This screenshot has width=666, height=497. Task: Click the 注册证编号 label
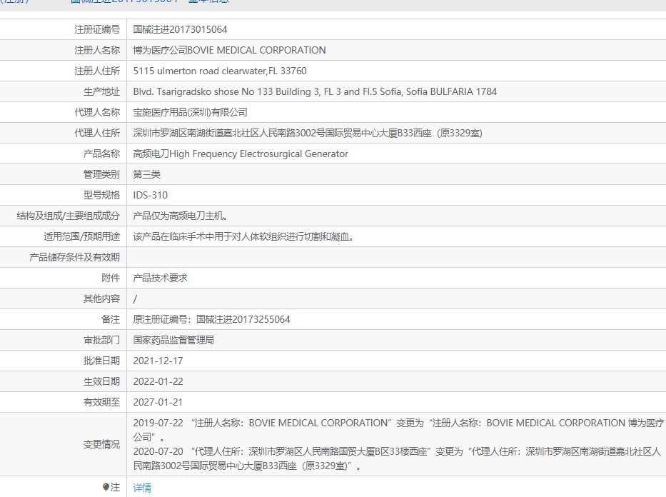[x=97, y=29]
